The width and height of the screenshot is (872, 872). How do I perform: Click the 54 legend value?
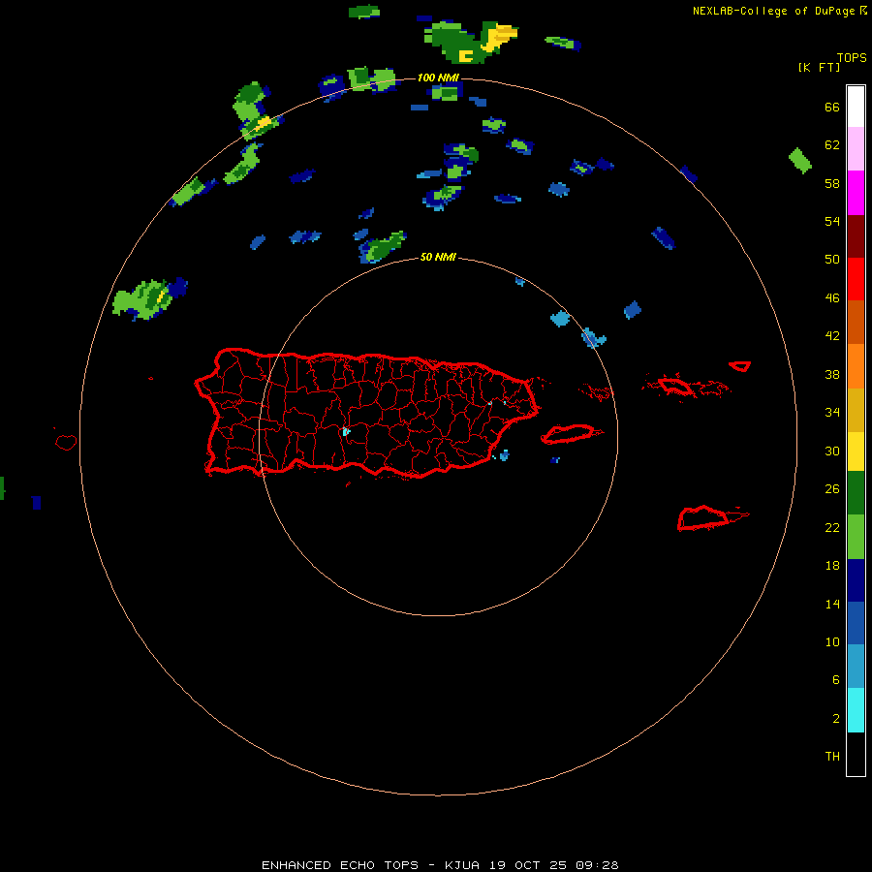tap(832, 221)
